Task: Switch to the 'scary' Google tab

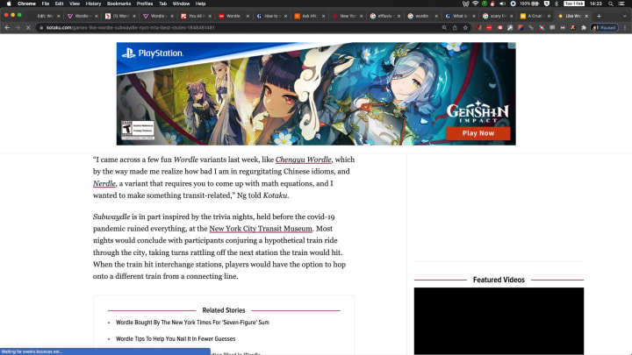Action: (x=497, y=16)
